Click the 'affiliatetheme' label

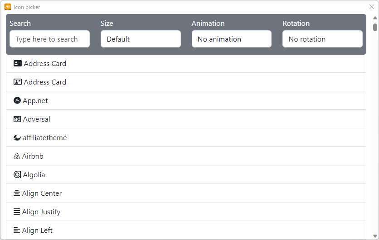(45, 137)
